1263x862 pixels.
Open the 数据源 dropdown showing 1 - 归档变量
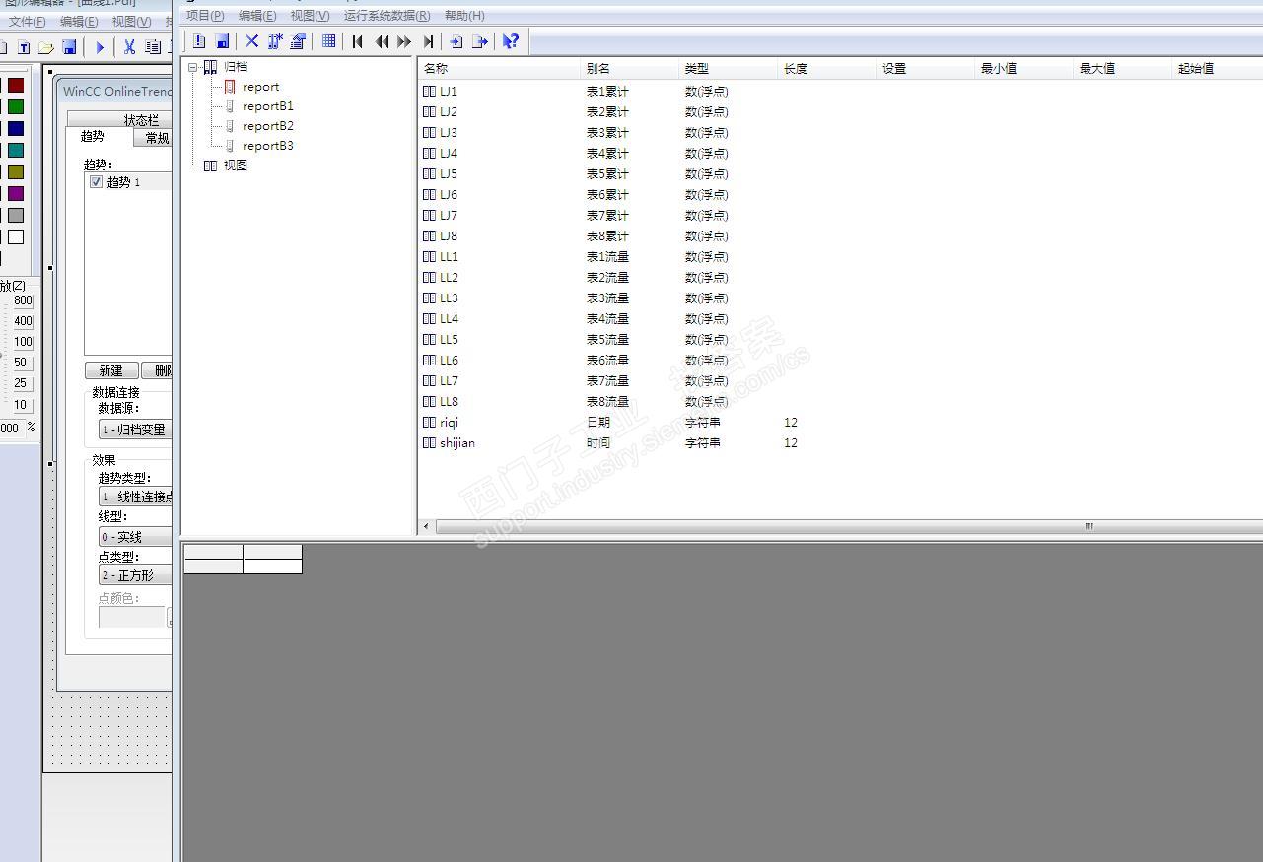pyautogui.click(x=135, y=430)
